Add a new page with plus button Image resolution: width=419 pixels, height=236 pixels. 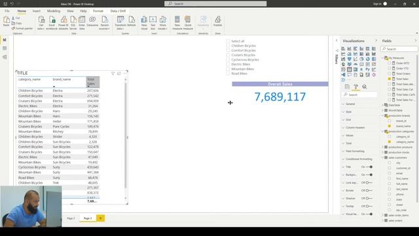click(100, 218)
